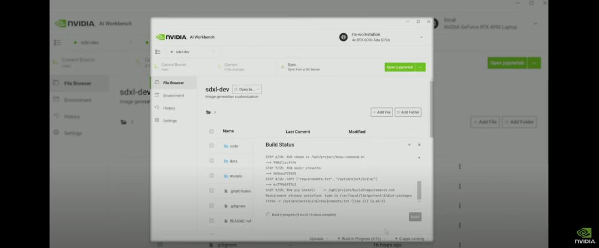Tick checkbox for code folder
Viewport: 599px width, 248px height.
(x=211, y=146)
